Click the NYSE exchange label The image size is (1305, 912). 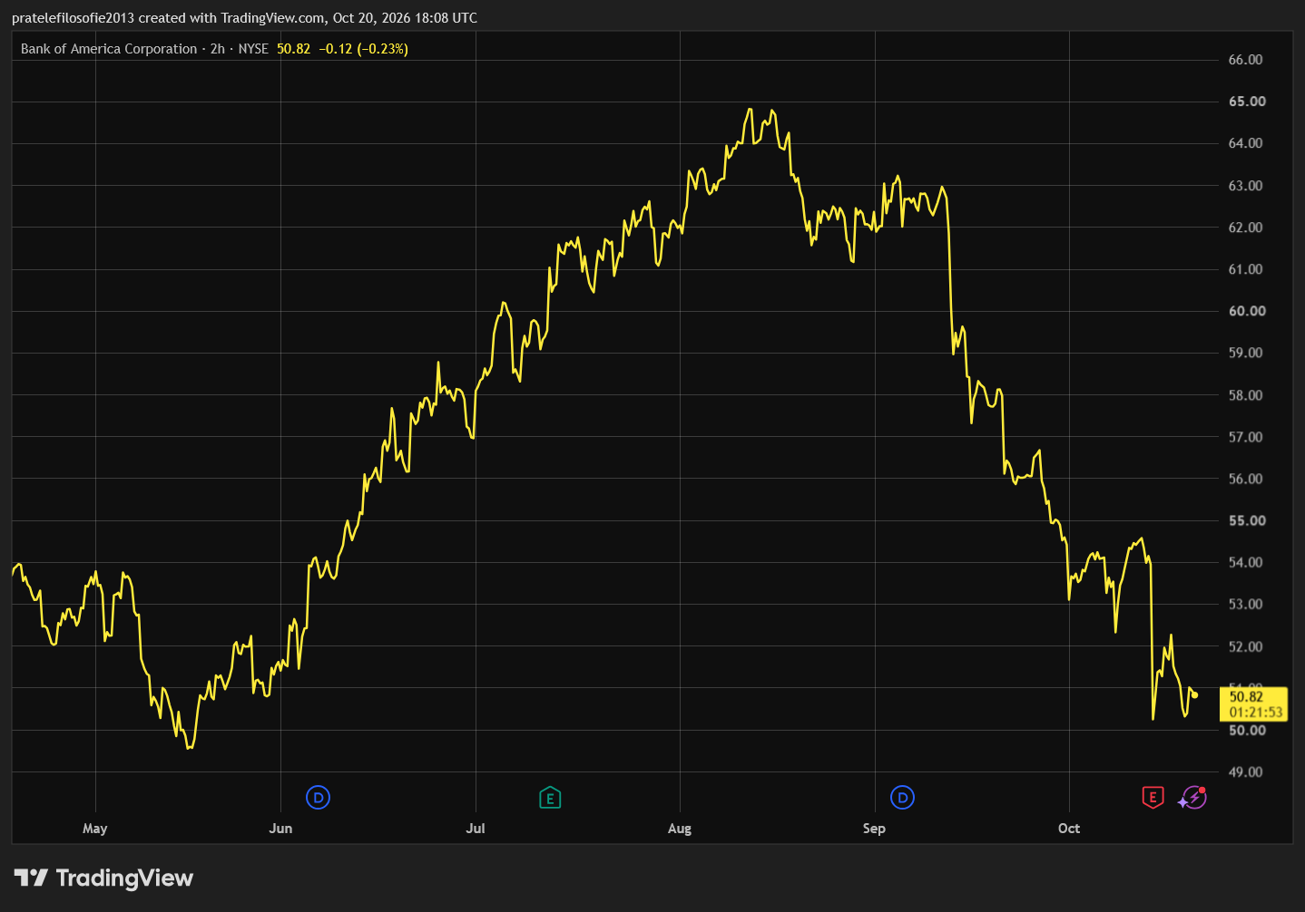click(253, 49)
